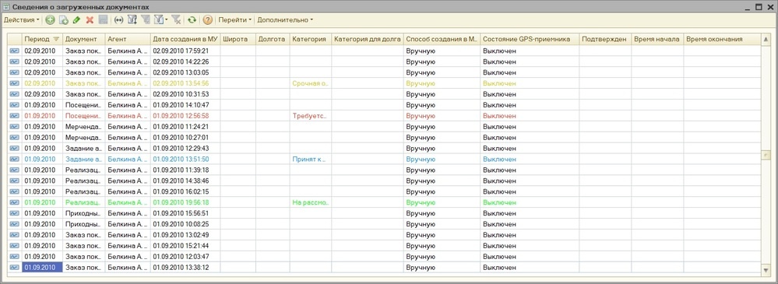
Task: Edit current record with green pencil icon
Action: pos(76,19)
